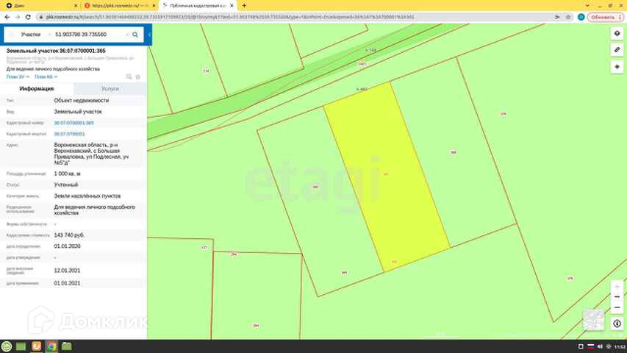Click the locate-me button on the map
Screen dimensions: 627x353
click(x=617, y=67)
